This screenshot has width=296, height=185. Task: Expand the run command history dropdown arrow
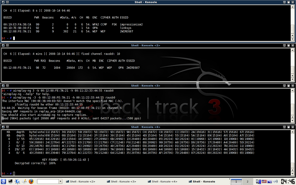tap(60, 182)
